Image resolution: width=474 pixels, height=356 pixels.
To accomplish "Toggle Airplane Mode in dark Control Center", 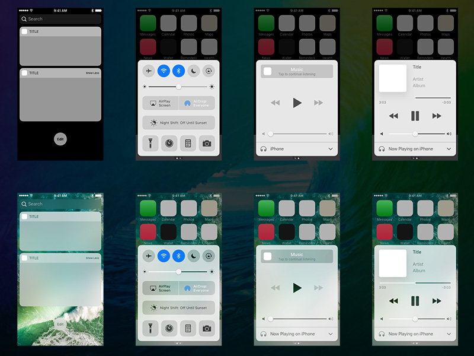I will (x=149, y=71).
